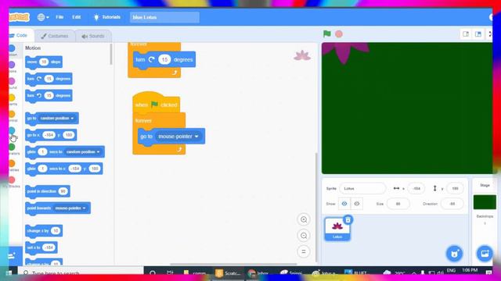Open mouse-pointer dropdown in workspace go to block
The height and width of the screenshot is (281, 501).
(x=178, y=137)
